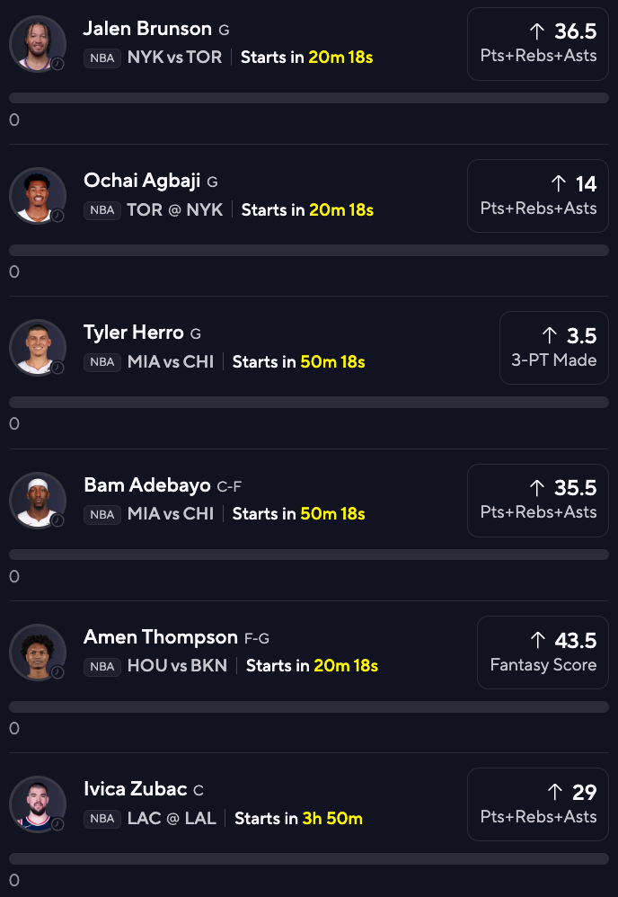Viewport: 618px width, 897px height.
Task: Click the clock icon on Ivica Zubac's avatar
Action: point(57,823)
